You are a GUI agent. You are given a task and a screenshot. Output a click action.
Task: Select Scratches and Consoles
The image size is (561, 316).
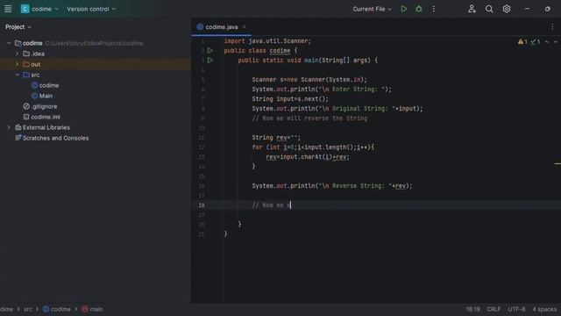(x=55, y=138)
